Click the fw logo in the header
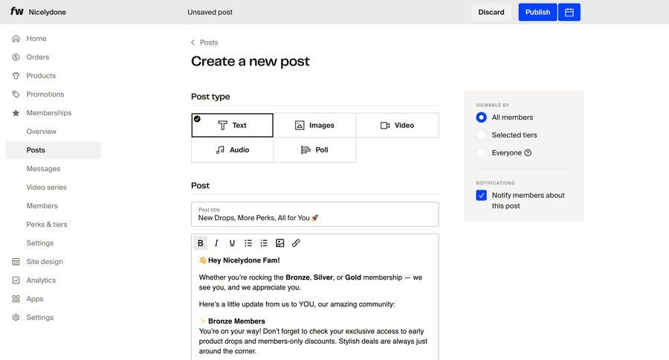669x360 pixels. point(16,12)
